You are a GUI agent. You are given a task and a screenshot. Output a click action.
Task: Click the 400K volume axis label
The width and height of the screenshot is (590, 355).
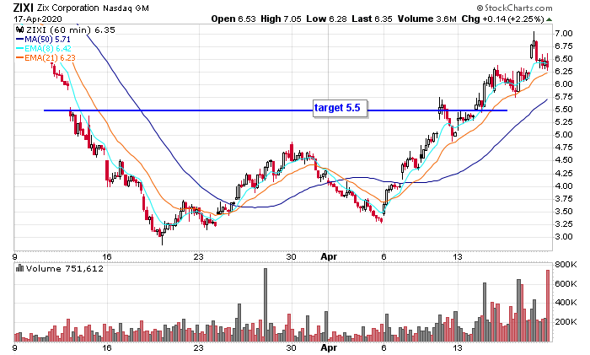(x=566, y=302)
